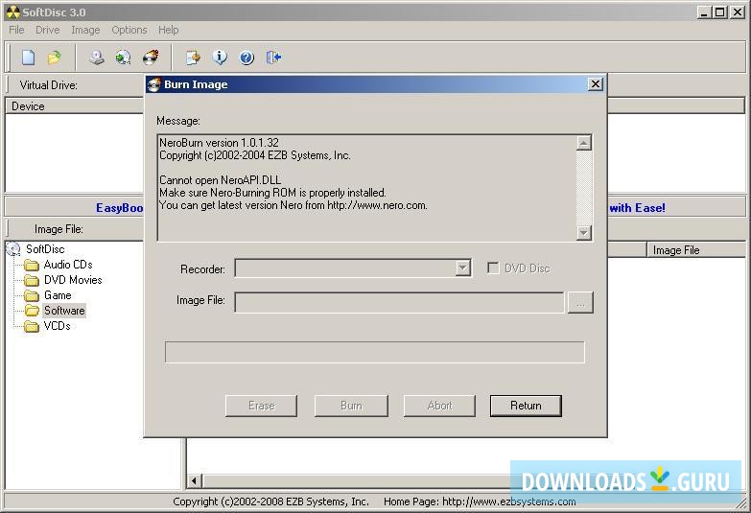The width and height of the screenshot is (751, 513).
Task: Click 'NeroBurn version 1.0.1.32' text line
Action: tap(219, 143)
